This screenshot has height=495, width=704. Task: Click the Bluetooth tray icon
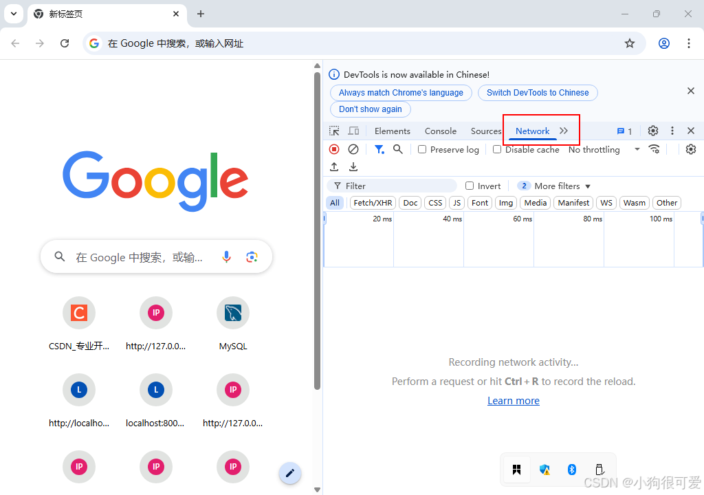point(571,470)
